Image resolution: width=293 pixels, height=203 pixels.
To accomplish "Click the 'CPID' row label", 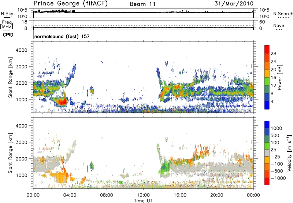I will [x=8, y=35].
